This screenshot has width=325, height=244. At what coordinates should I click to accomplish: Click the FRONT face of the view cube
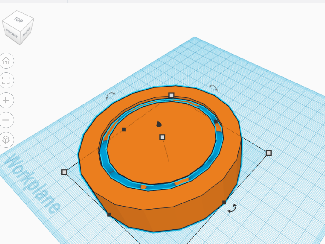pyautogui.click(x=13, y=33)
